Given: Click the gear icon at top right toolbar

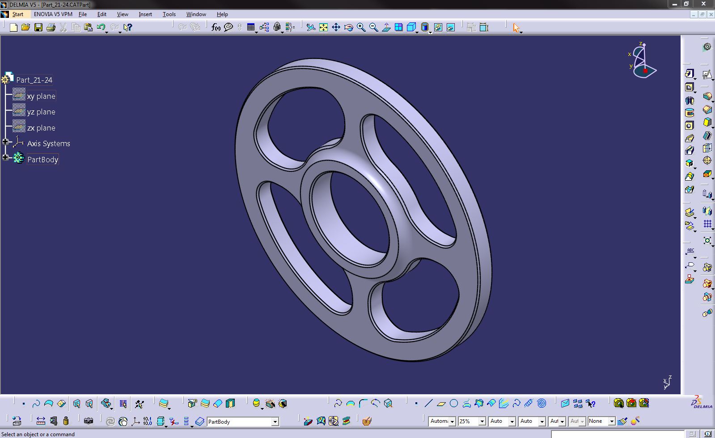Looking at the screenshot, I should tap(707, 46).
